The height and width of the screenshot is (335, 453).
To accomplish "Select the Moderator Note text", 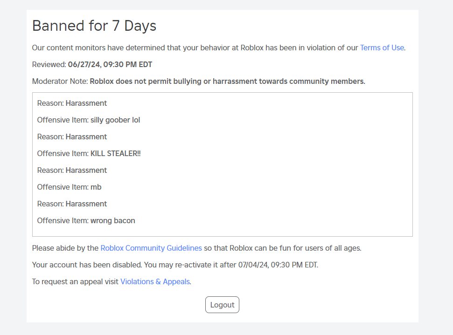I will tap(198, 81).
